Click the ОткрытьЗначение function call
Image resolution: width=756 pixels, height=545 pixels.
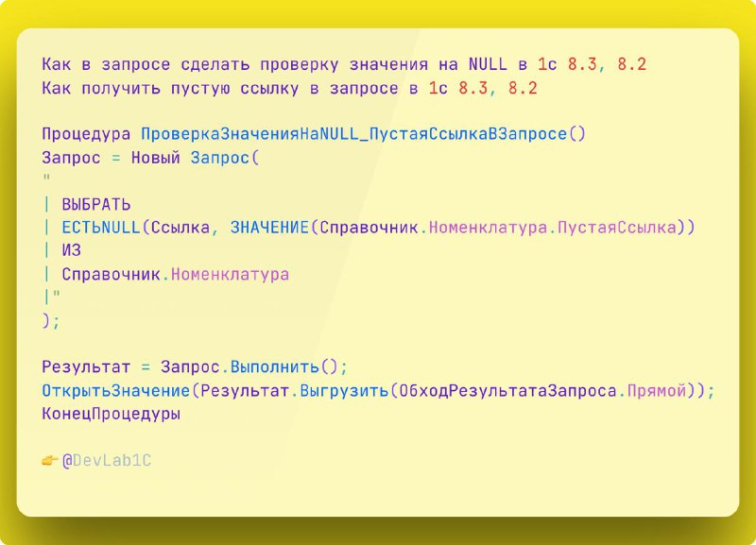click(x=116, y=390)
